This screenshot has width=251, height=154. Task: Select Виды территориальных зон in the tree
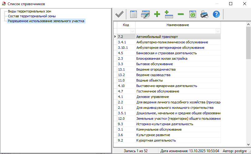pyautogui.click(x=29, y=11)
